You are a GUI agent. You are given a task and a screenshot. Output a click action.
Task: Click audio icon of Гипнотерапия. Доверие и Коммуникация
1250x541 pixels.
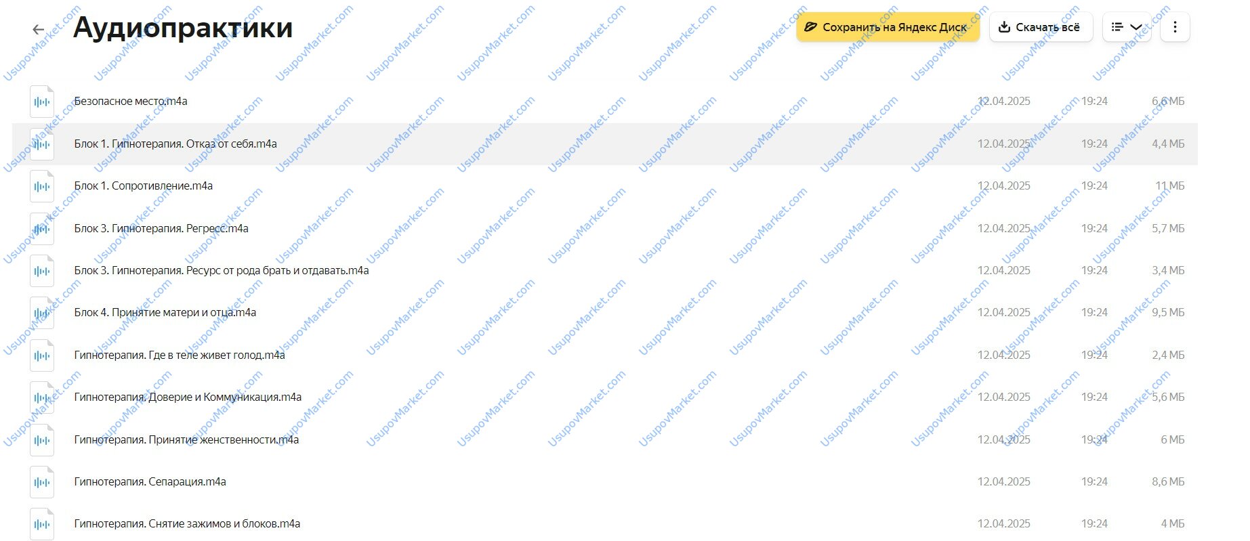click(42, 397)
